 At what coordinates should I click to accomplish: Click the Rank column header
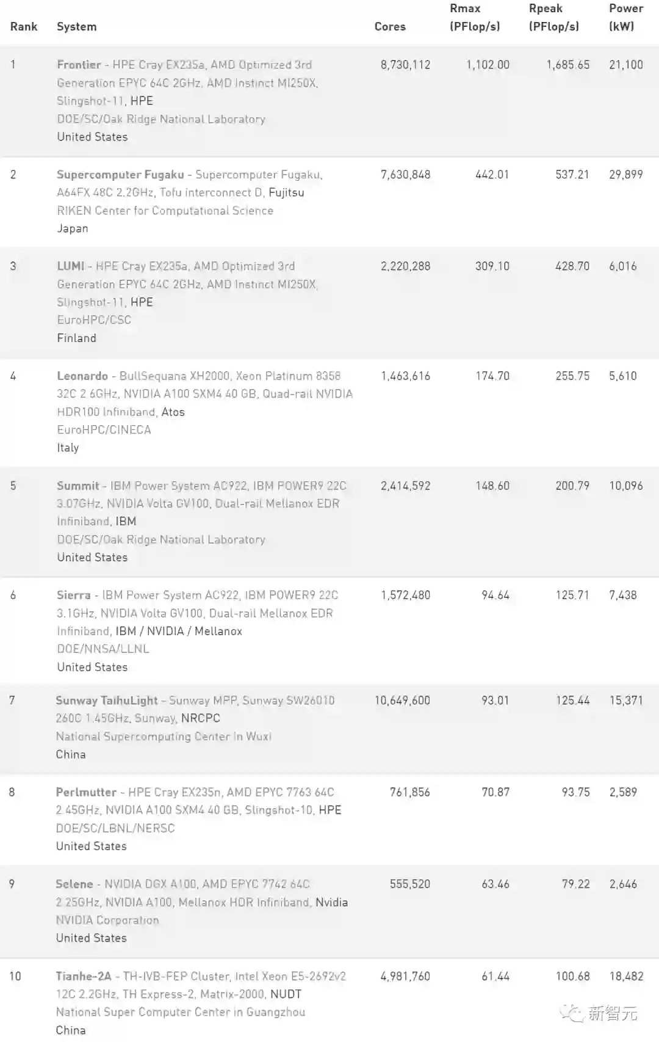[x=24, y=27]
